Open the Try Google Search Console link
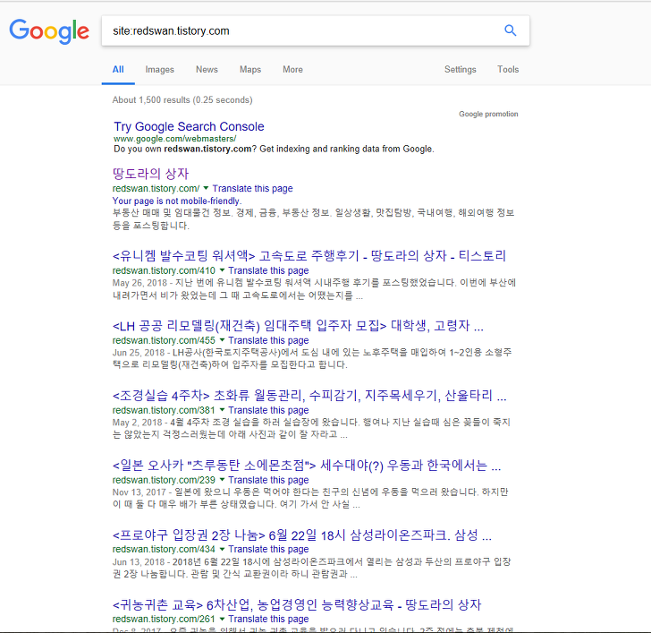The width and height of the screenshot is (651, 633). (x=189, y=126)
